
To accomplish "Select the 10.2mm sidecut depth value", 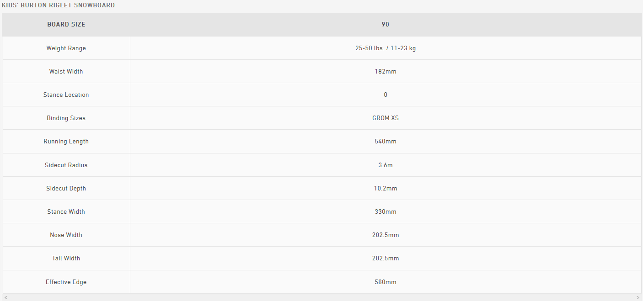I will 385,189.
